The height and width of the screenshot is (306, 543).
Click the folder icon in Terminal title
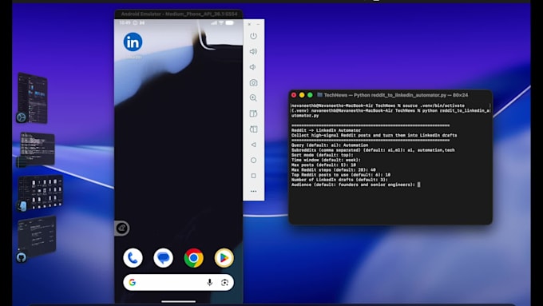pos(319,94)
